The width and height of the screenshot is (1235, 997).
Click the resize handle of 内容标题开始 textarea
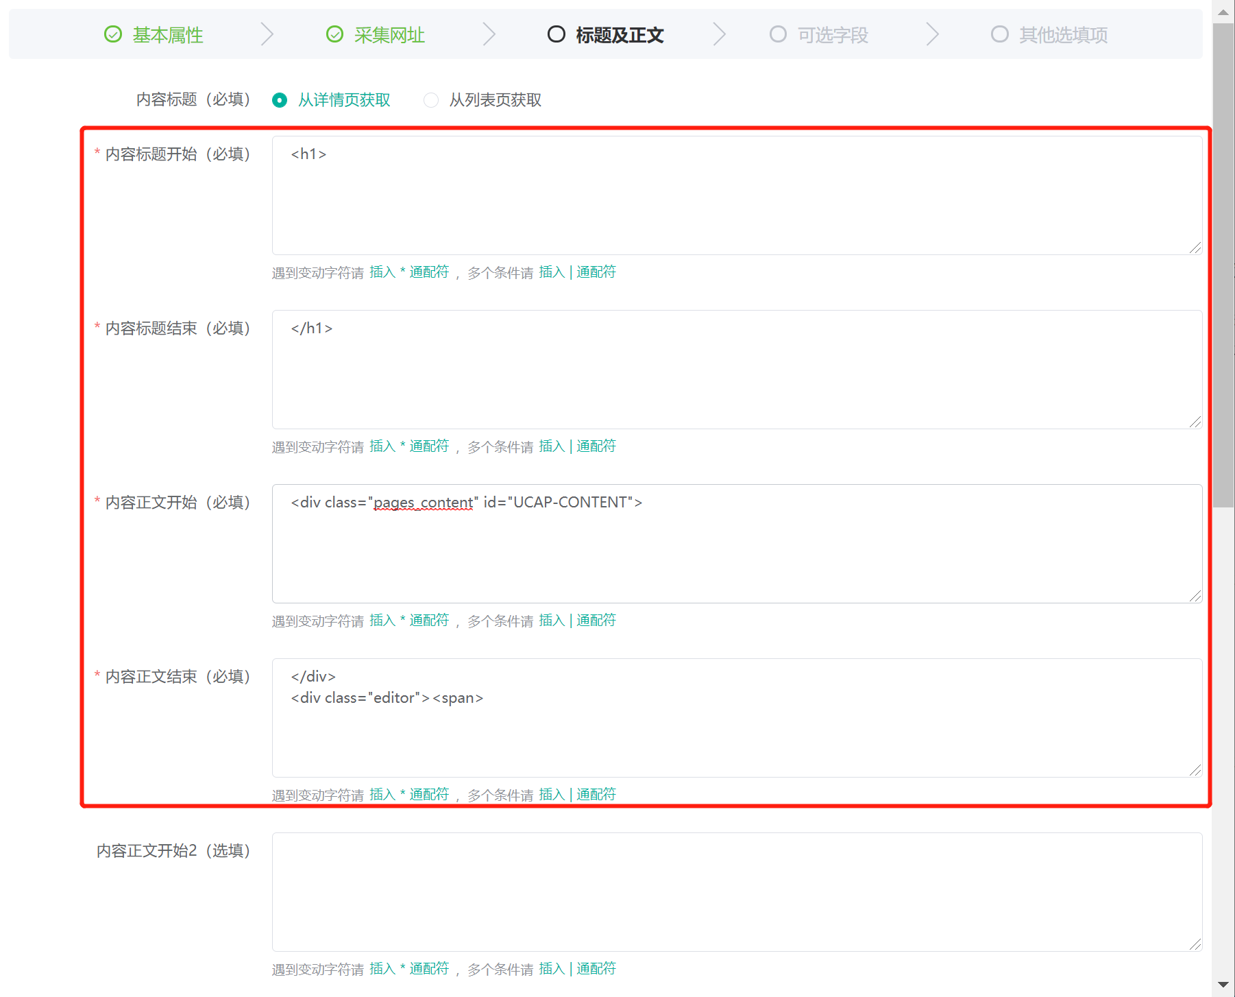coord(1195,248)
